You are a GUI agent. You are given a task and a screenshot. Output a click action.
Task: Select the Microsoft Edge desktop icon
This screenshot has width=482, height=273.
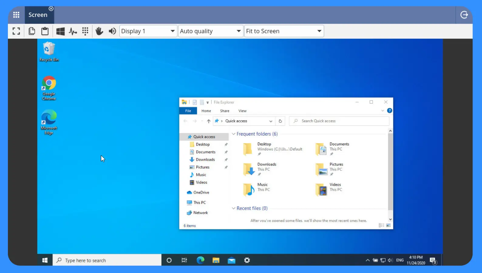(x=49, y=123)
